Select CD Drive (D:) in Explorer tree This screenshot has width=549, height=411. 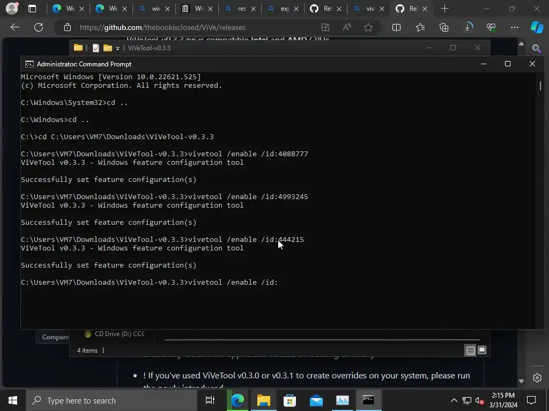tap(115, 334)
